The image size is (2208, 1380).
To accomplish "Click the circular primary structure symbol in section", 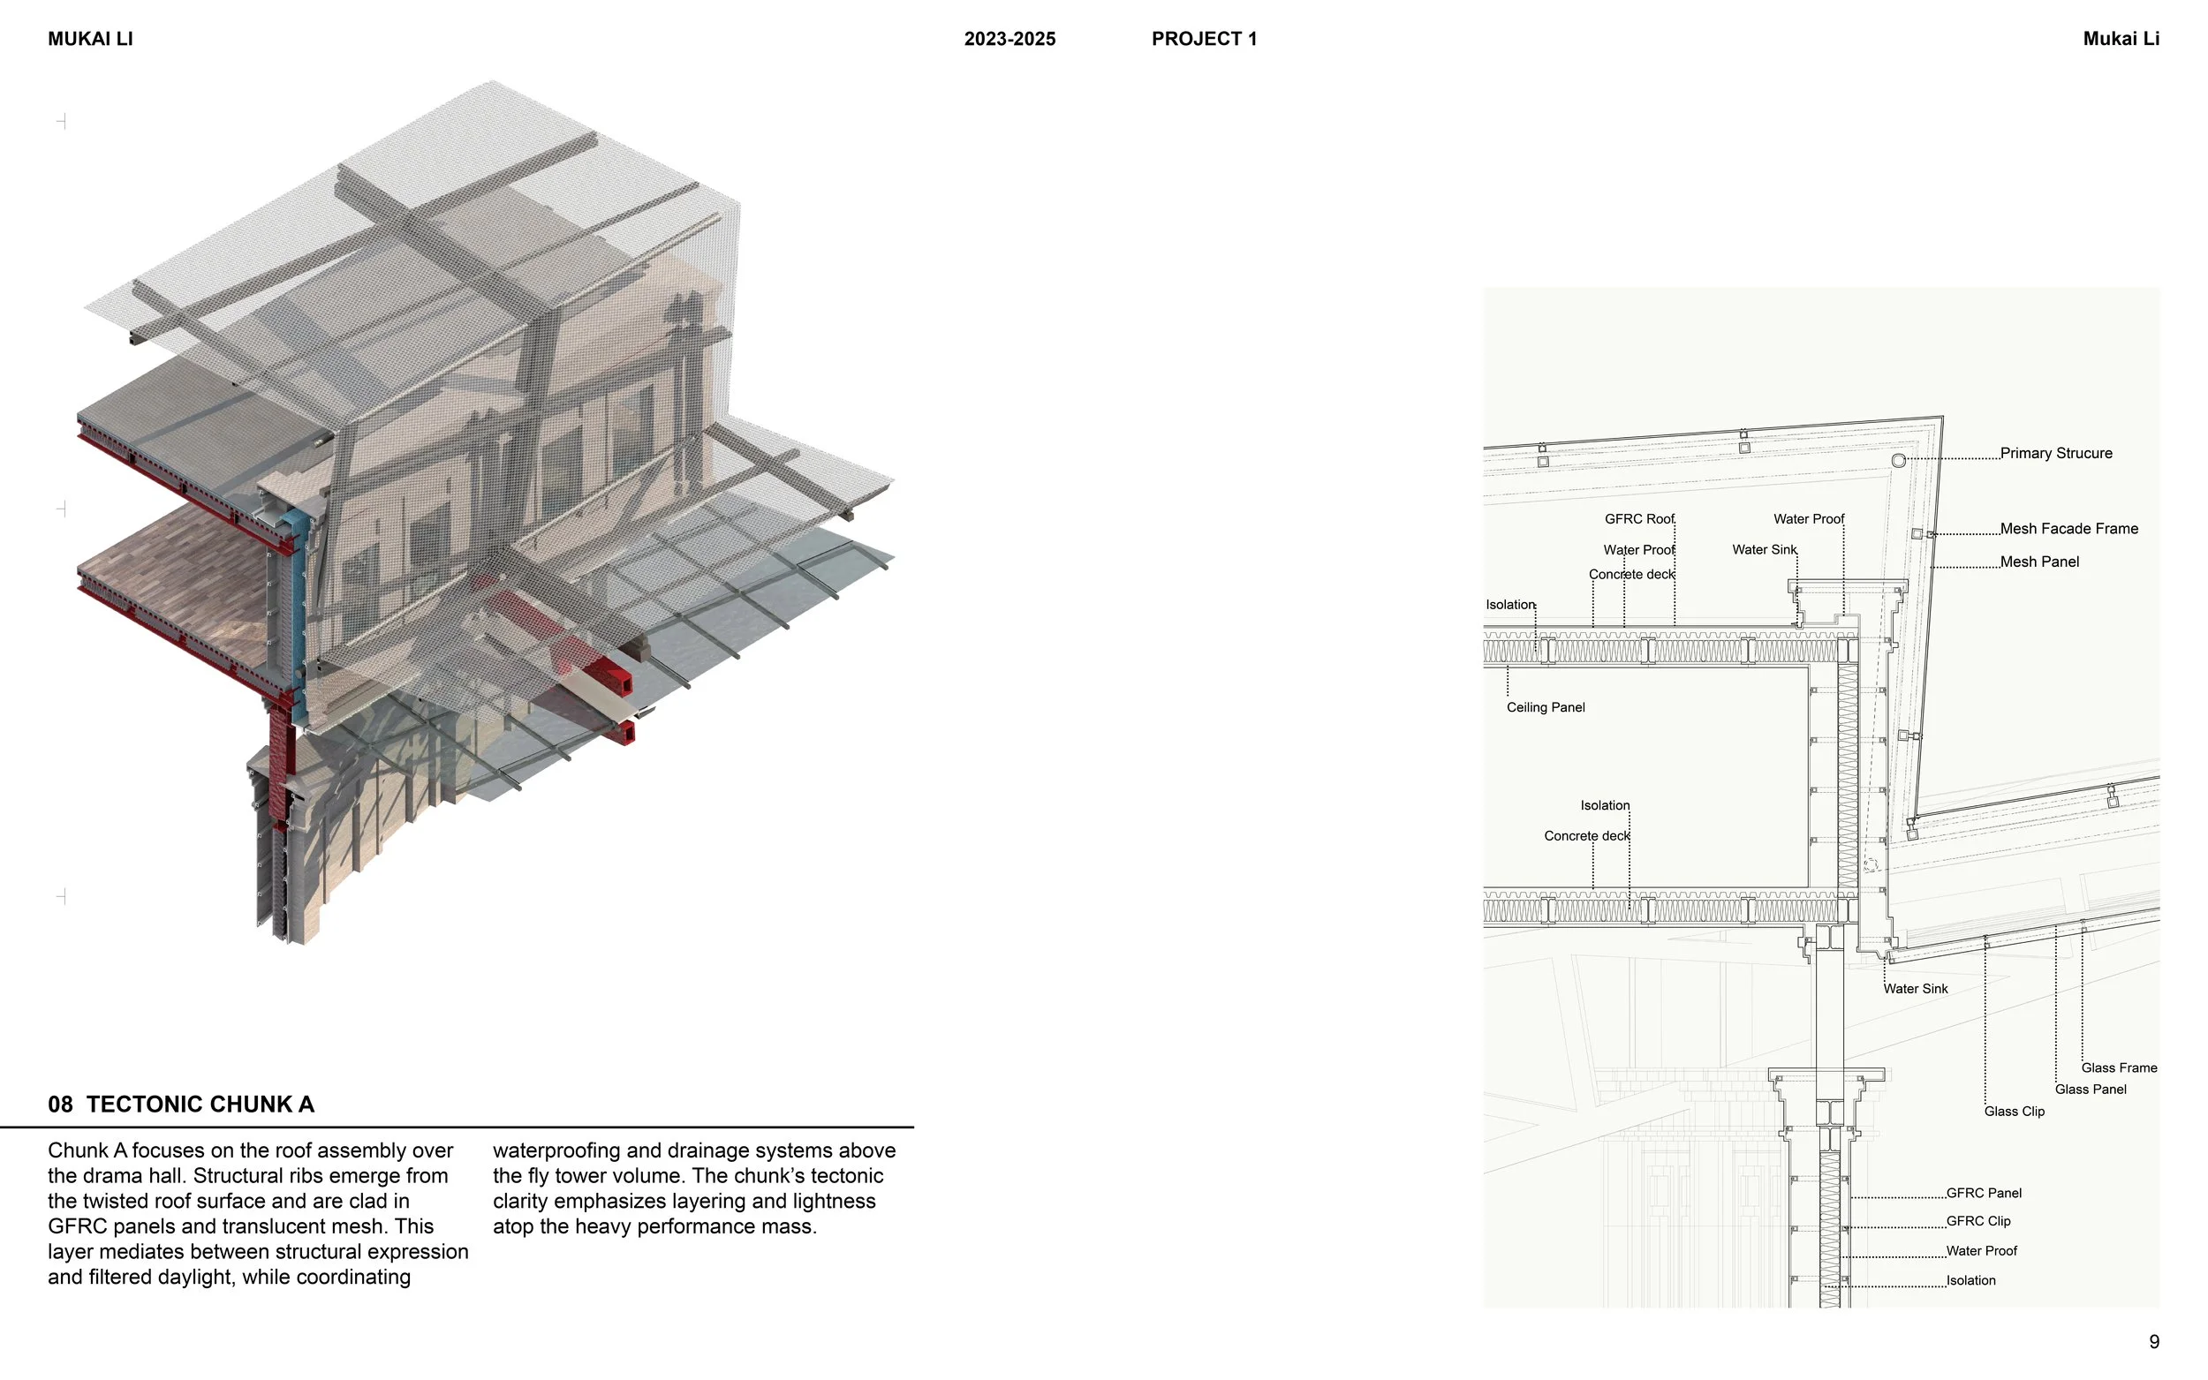I will click(x=1899, y=461).
